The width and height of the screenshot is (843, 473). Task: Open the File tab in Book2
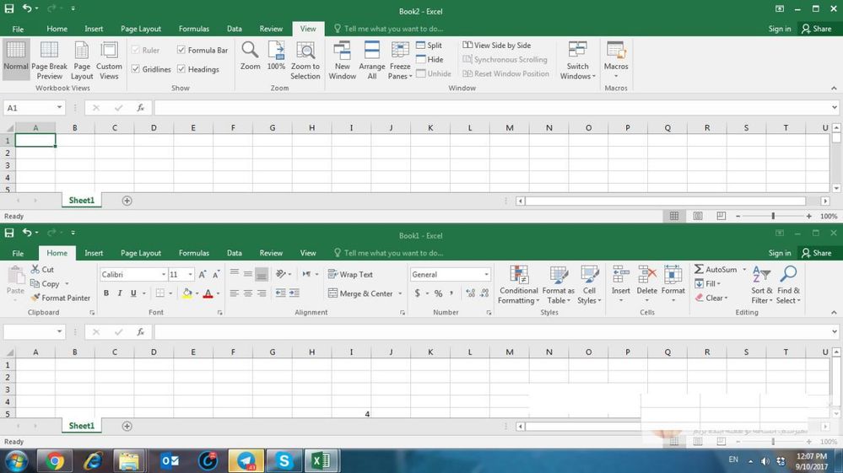(18, 29)
